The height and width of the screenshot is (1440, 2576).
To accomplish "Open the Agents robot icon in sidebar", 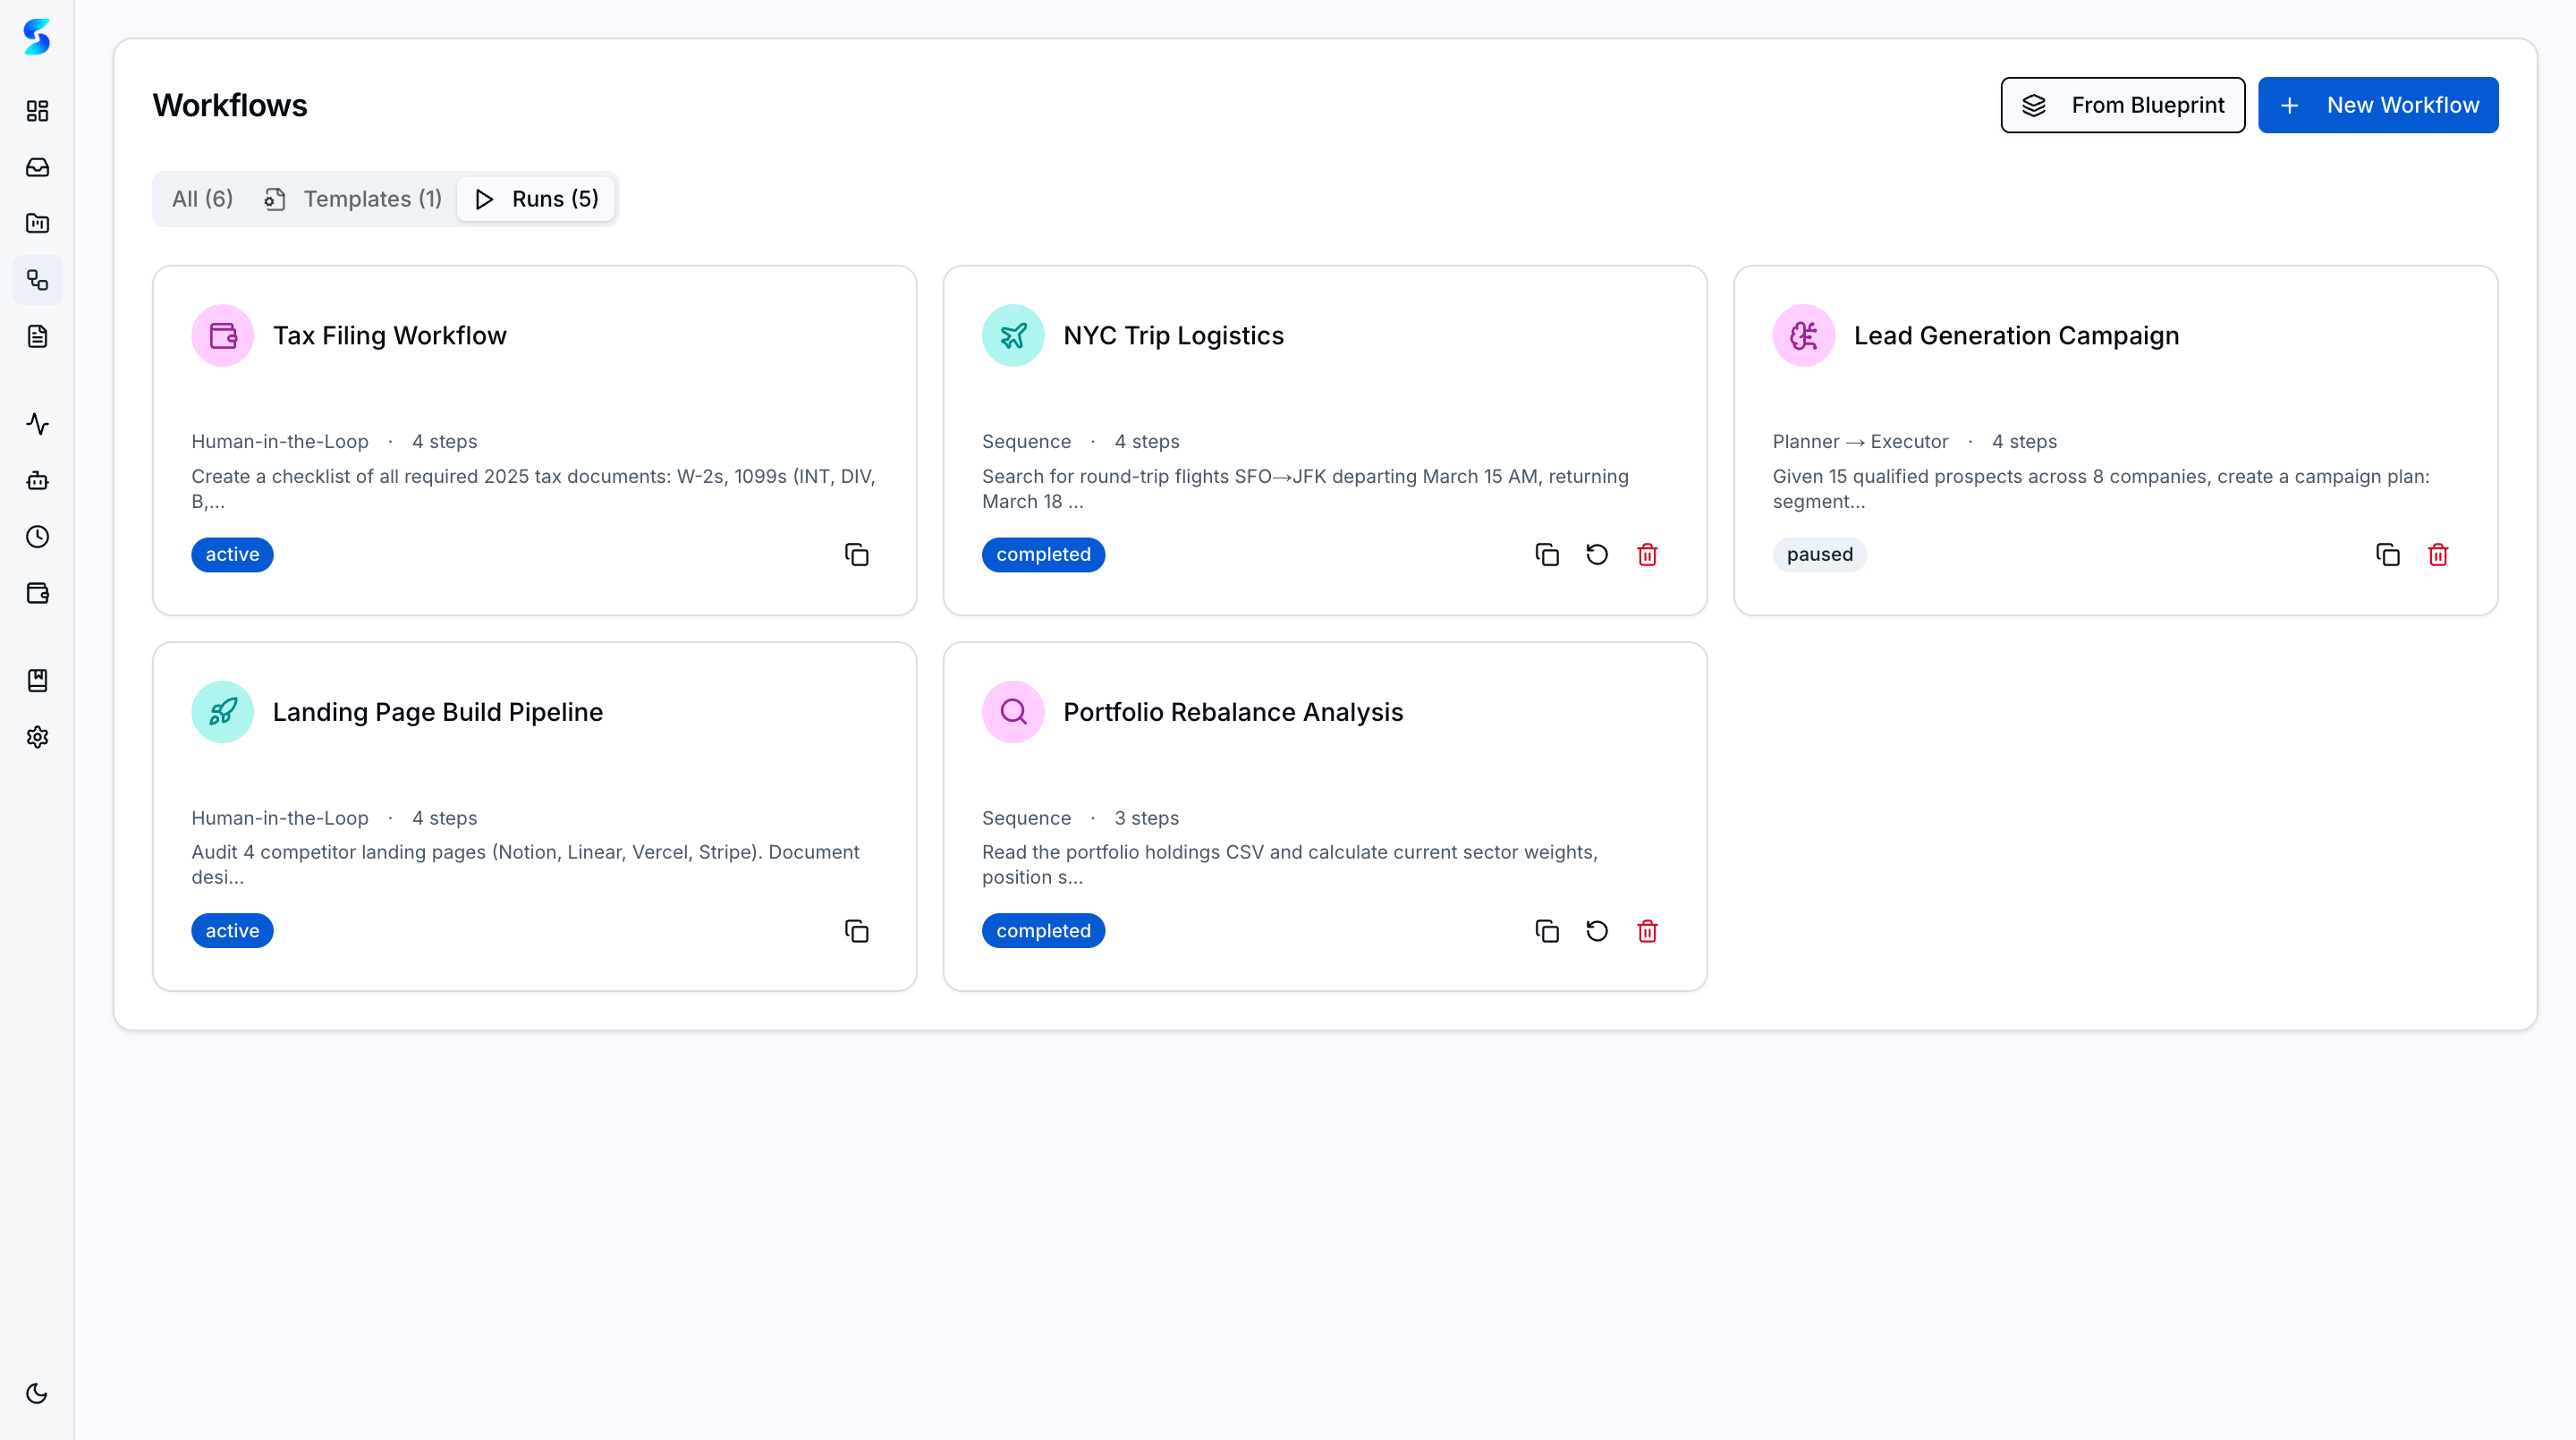I will click(37, 481).
